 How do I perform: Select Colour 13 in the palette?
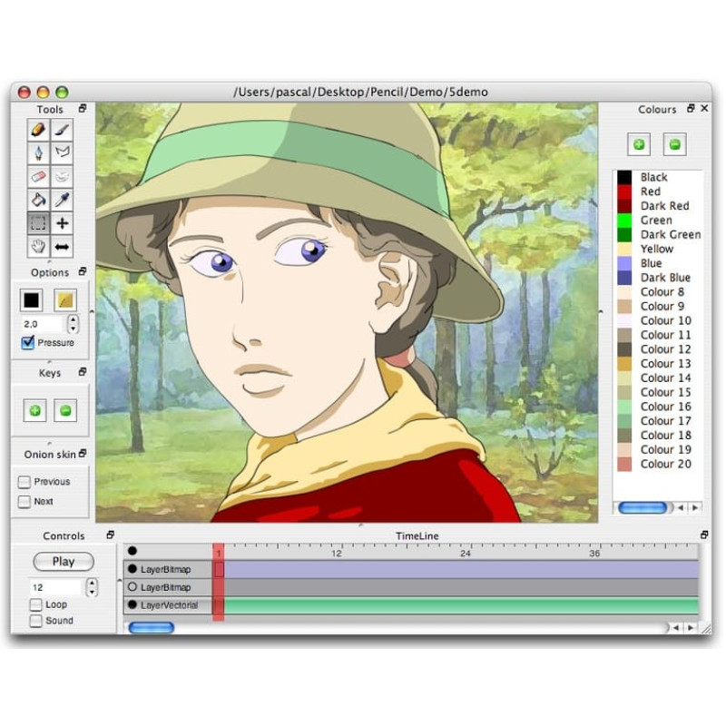[x=659, y=364]
